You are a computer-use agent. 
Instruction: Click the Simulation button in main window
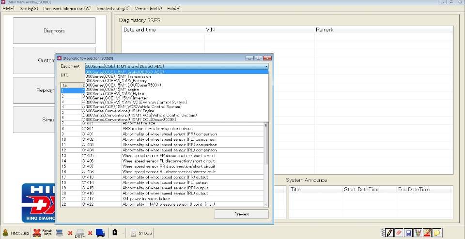[34, 119]
